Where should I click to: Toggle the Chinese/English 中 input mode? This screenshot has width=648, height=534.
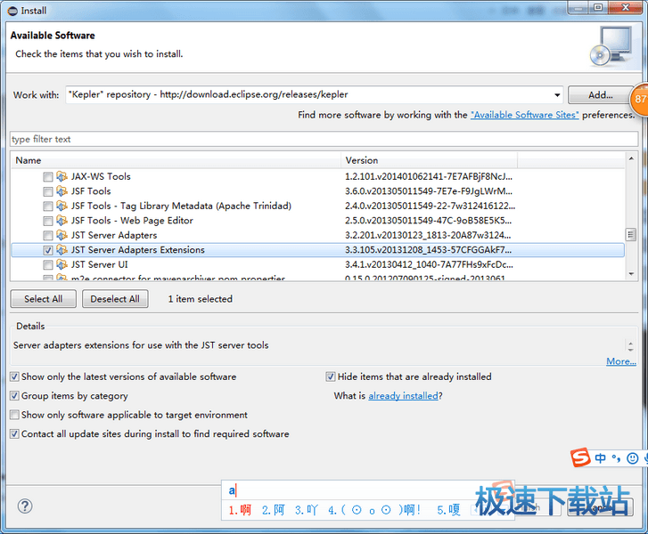[600, 458]
